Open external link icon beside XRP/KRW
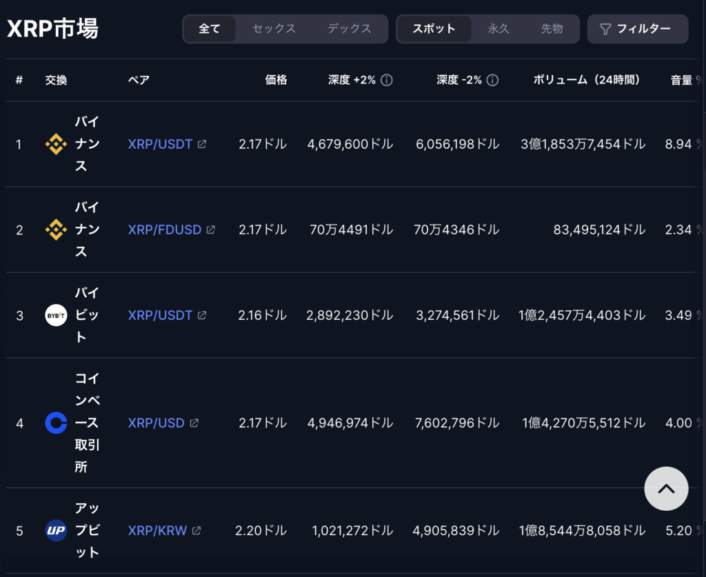Image resolution: width=706 pixels, height=577 pixels. [196, 530]
